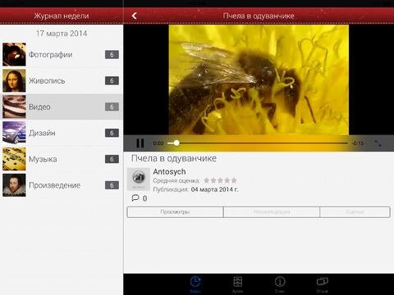
Task: Click the five-star average rating
Action: click(220, 180)
